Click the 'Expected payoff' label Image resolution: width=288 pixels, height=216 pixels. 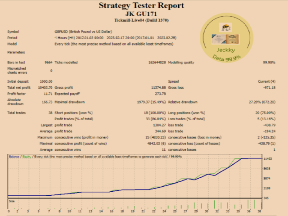coord(67,94)
